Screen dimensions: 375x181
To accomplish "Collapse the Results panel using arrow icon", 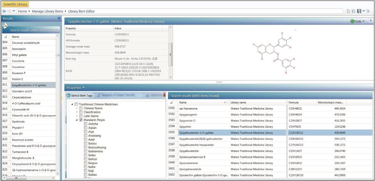I will (59, 18).
